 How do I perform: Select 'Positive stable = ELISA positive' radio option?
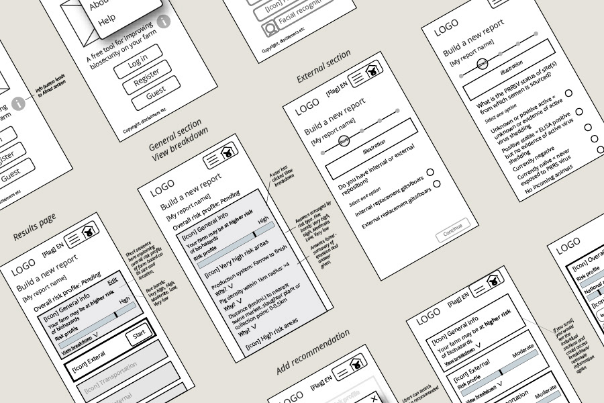point(579,112)
